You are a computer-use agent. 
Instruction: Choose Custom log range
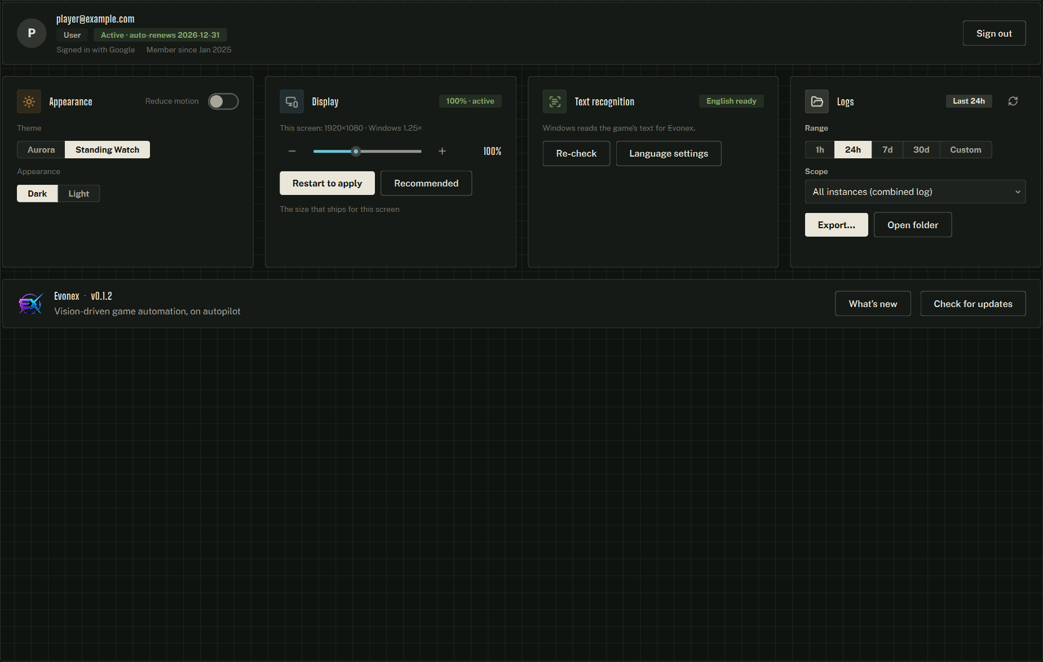click(966, 150)
